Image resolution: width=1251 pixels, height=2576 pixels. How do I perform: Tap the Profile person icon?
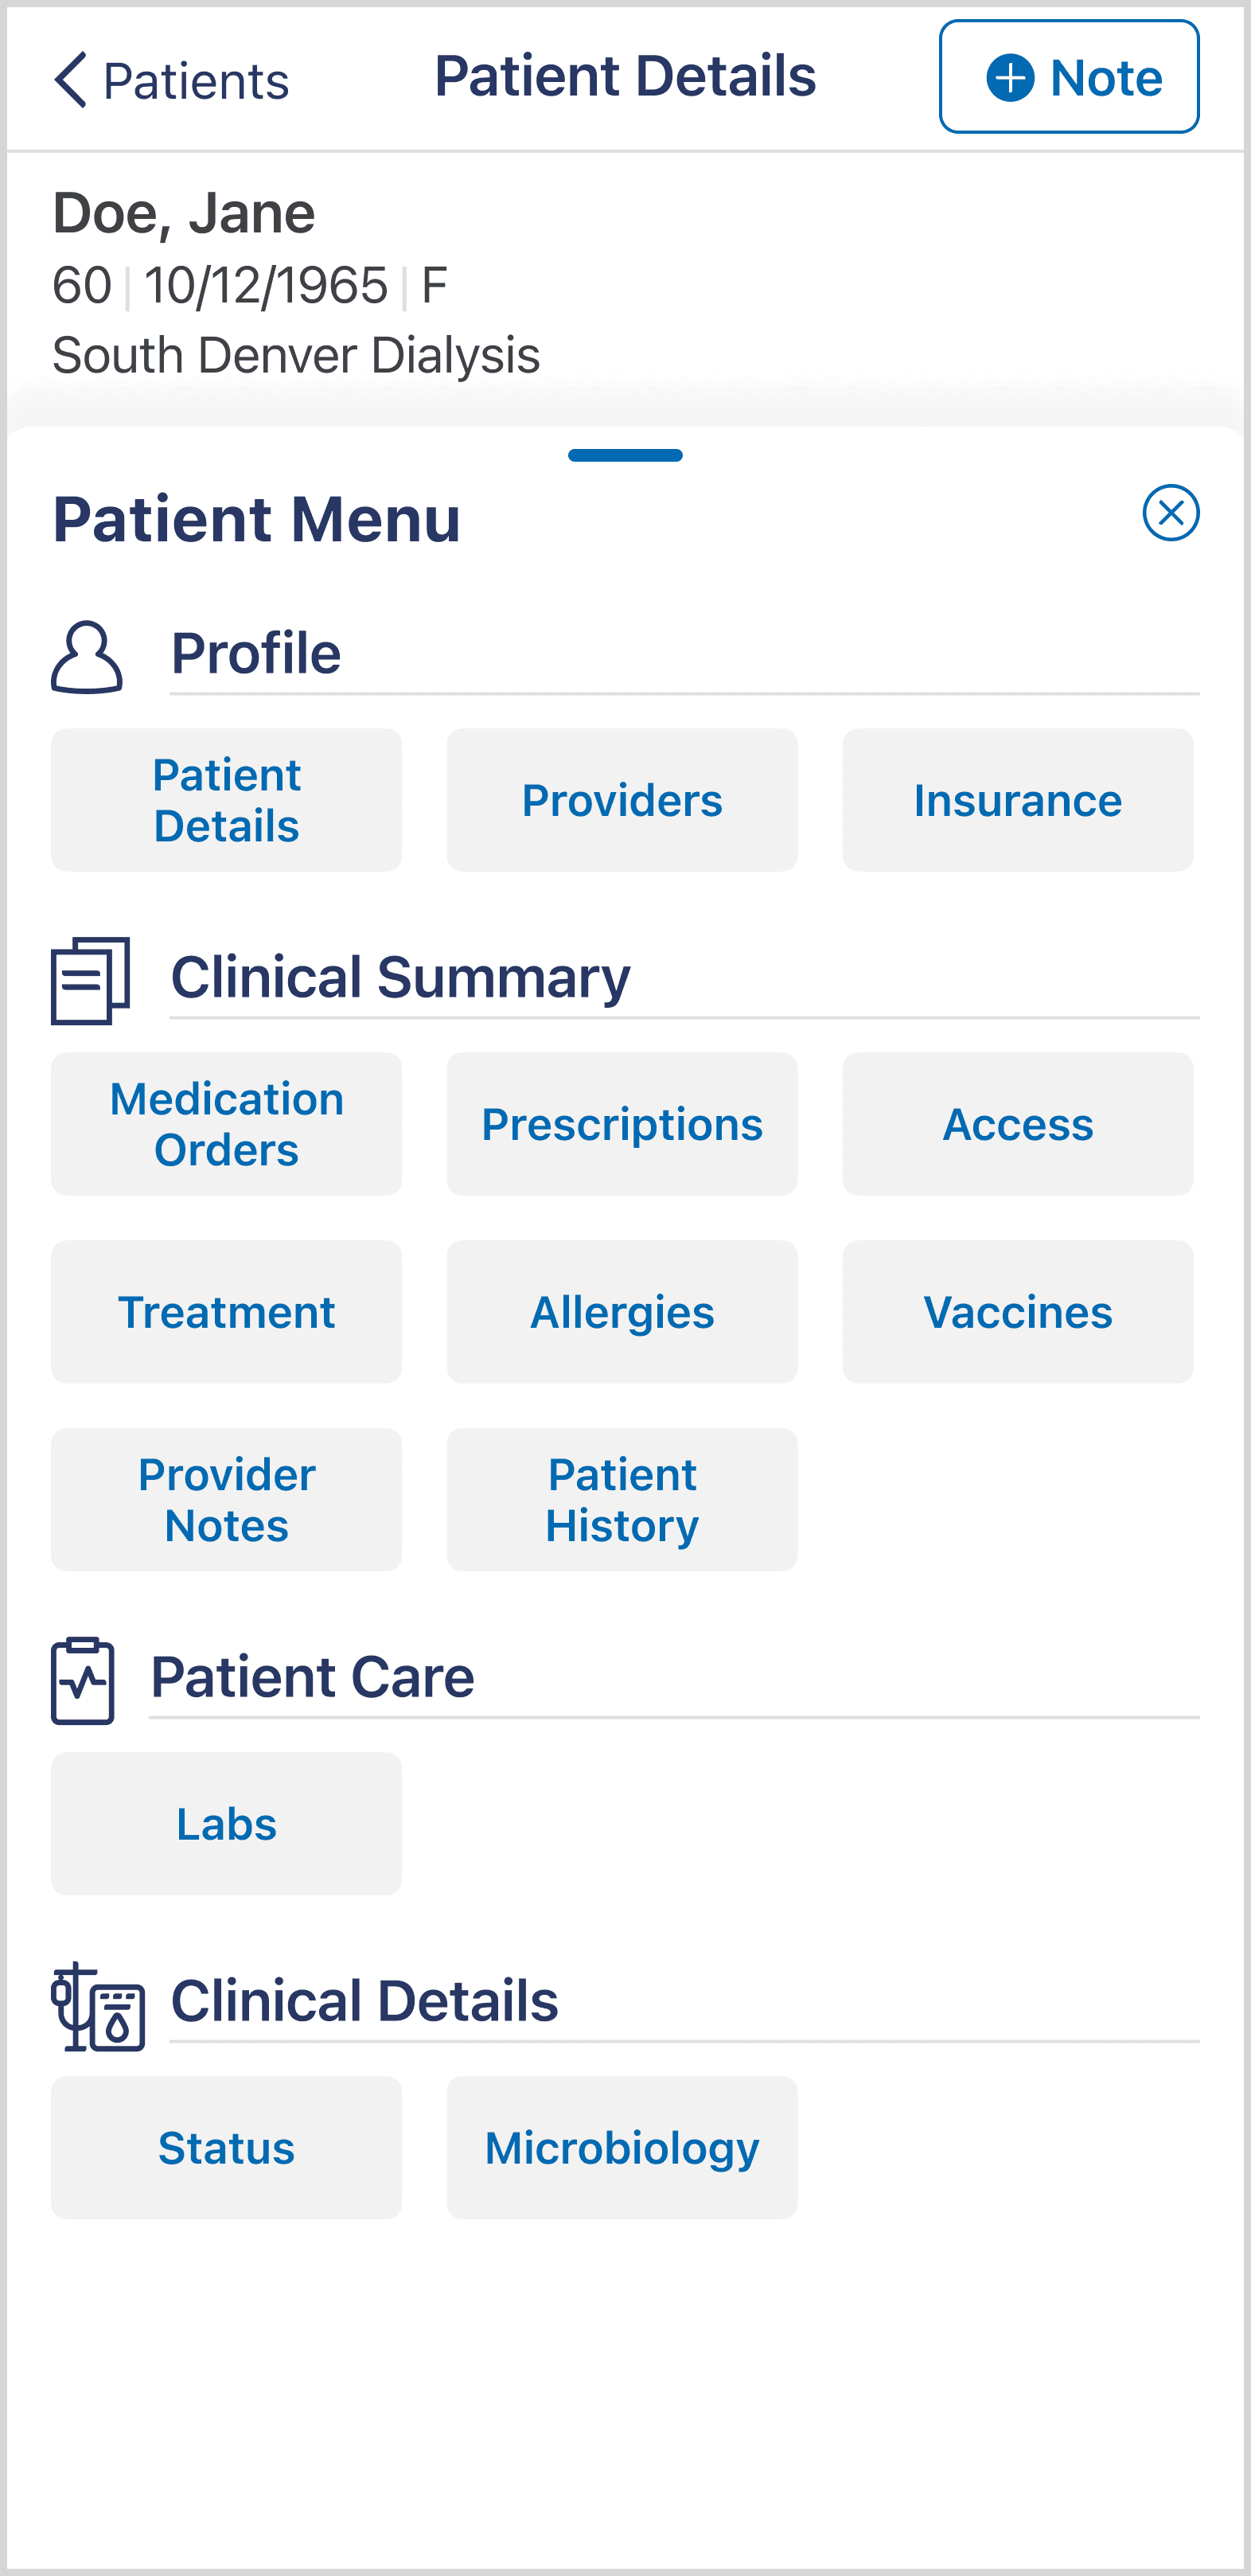pyautogui.click(x=87, y=657)
